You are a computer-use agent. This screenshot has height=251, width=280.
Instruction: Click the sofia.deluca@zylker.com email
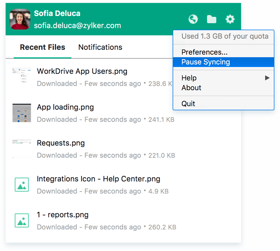(78, 25)
